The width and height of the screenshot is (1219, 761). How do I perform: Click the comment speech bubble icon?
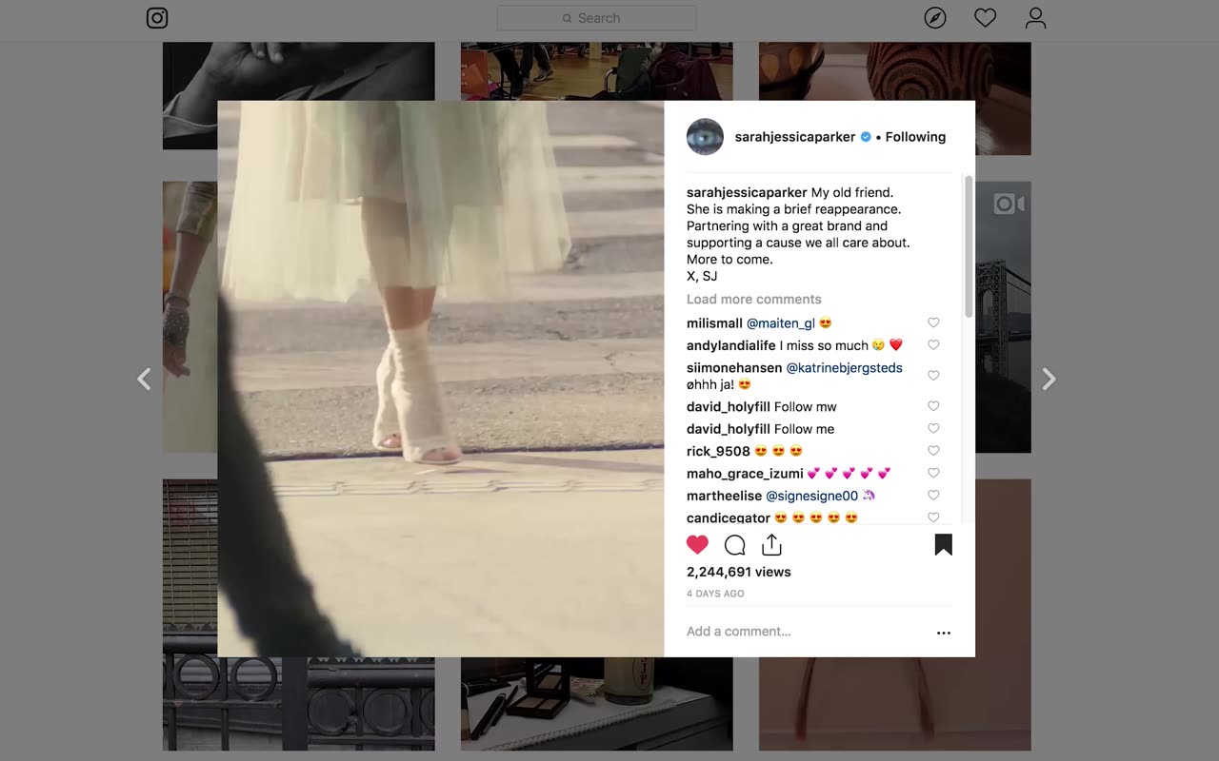pos(734,545)
